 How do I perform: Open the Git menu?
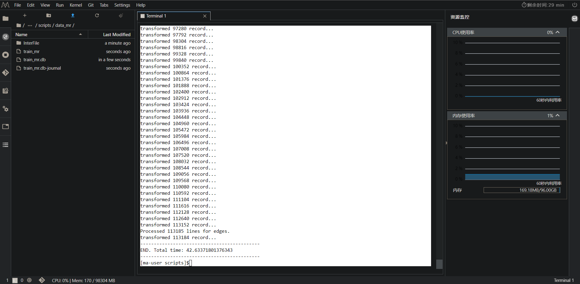tap(91, 5)
